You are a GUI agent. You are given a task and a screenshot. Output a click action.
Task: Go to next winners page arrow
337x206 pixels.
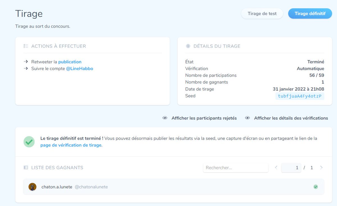click(x=321, y=168)
